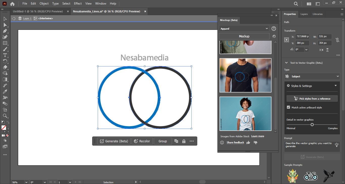Viewport: 345px width, 184px height.
Task: Select the Type tool
Action: tap(5, 55)
